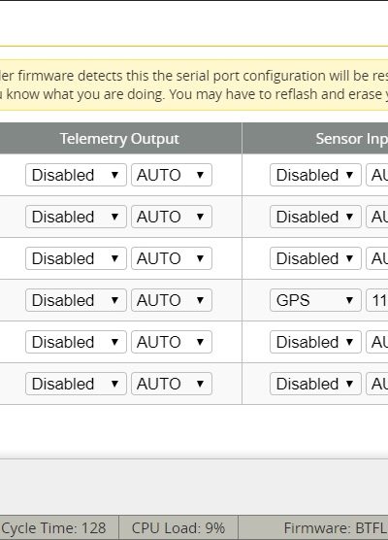The image size is (388, 540).
Task: Open sixth row Telemetry AUTO baud dropdown
Action: pos(172,384)
